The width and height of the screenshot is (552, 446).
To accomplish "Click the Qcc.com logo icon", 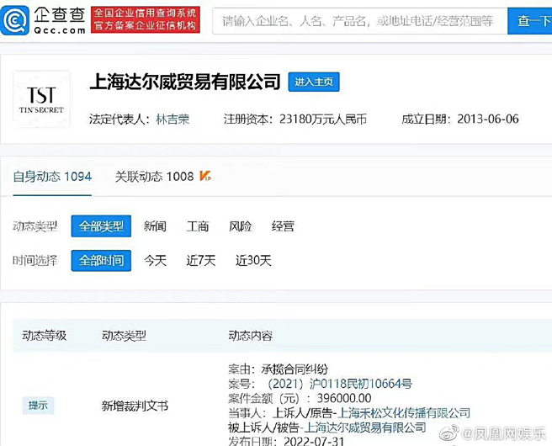I will (15, 20).
